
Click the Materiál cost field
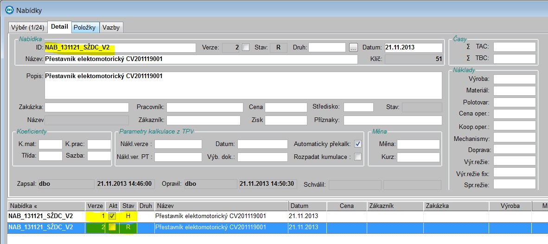pos(514,91)
